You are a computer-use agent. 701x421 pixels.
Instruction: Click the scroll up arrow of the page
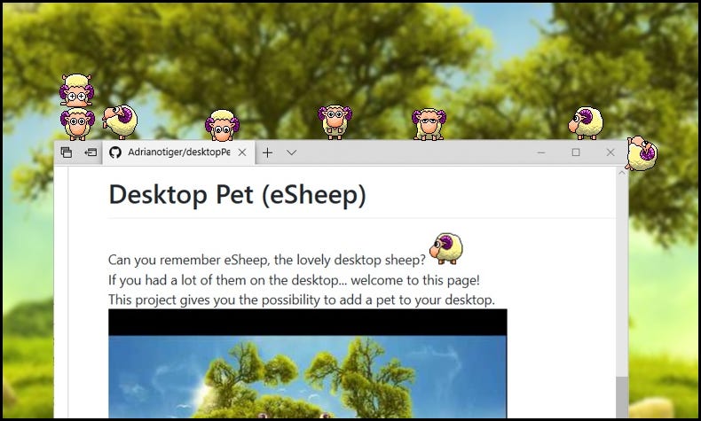(x=622, y=173)
